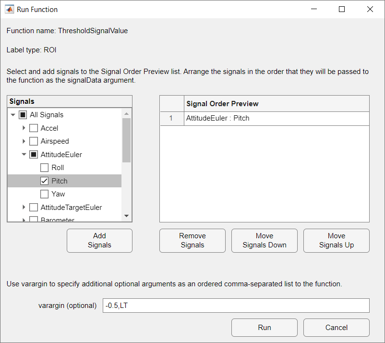The height and width of the screenshot is (343, 385).
Task: Collapse the AttitudeEuler tree node
Action: (24, 154)
